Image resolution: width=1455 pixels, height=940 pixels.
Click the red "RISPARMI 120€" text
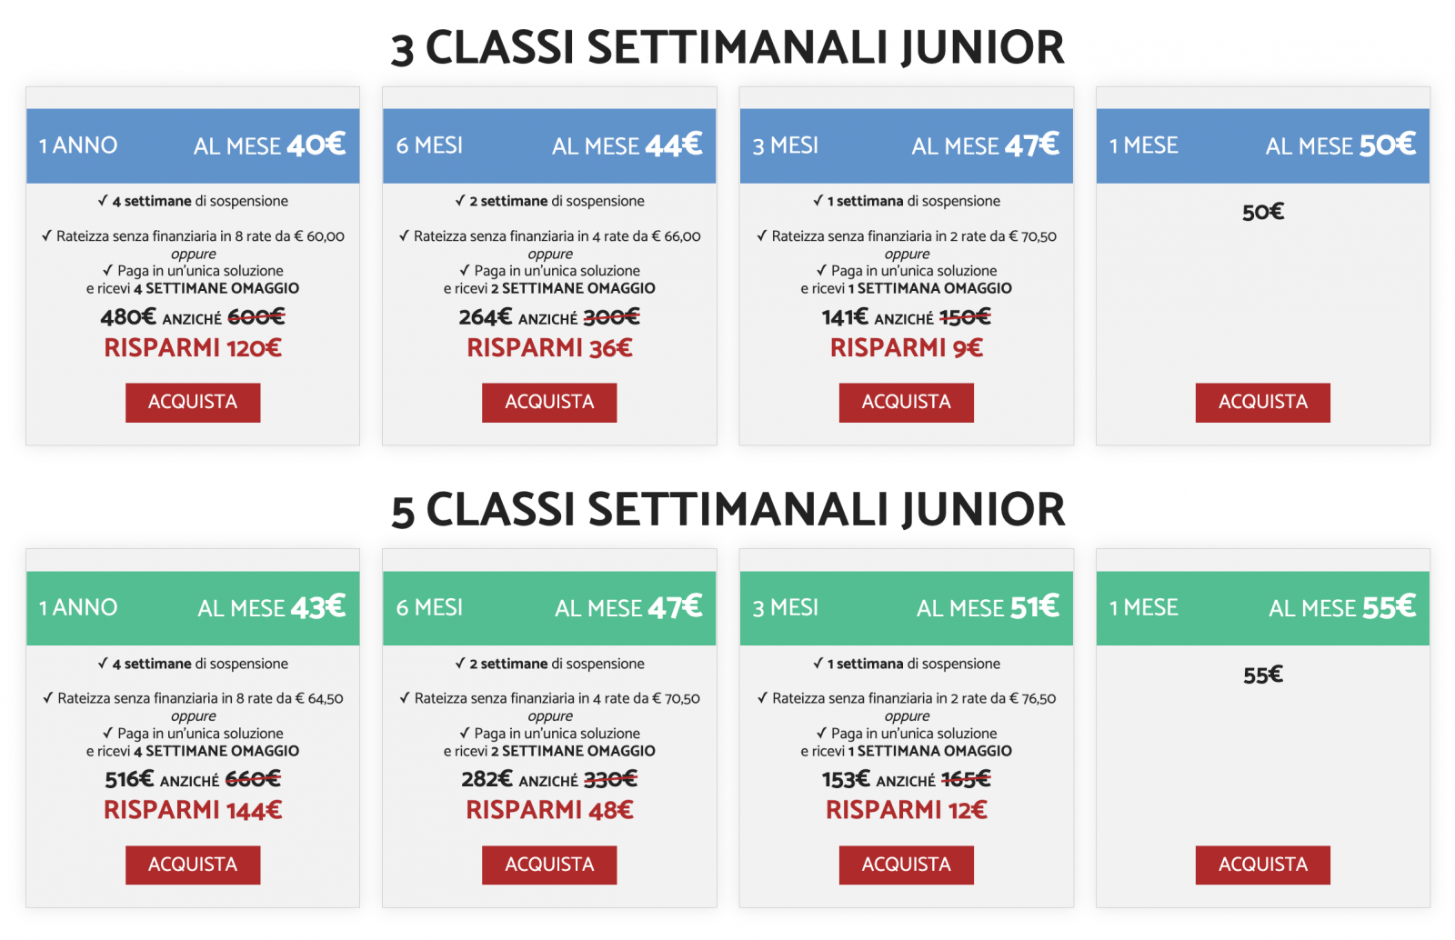click(193, 348)
